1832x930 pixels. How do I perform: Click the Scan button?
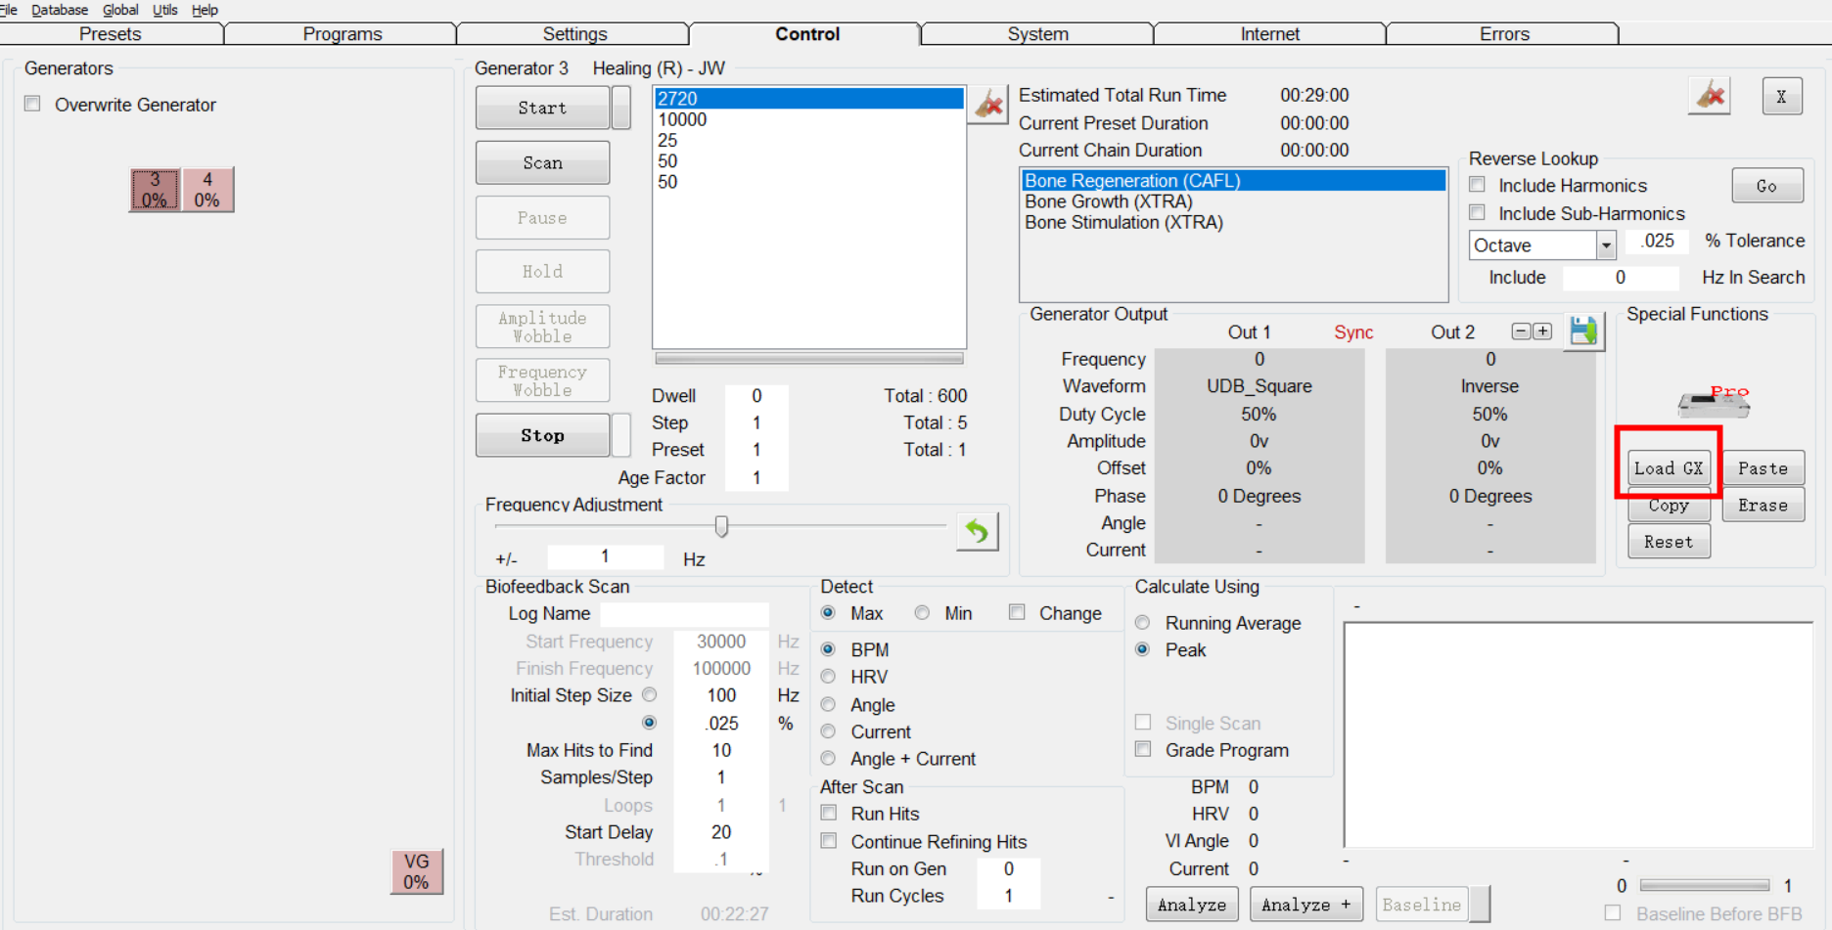pyautogui.click(x=542, y=163)
